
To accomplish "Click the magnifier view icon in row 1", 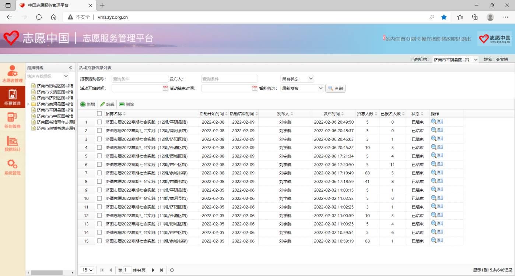I will 434,122.
